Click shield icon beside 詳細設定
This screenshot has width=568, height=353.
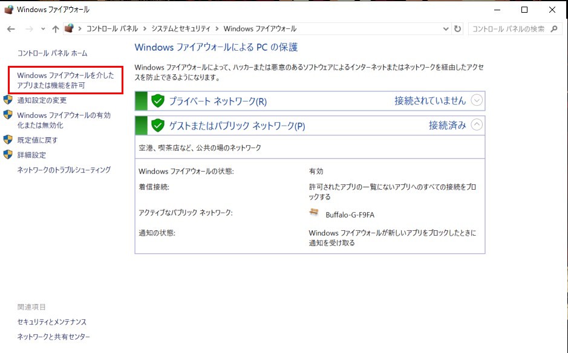pos(8,155)
